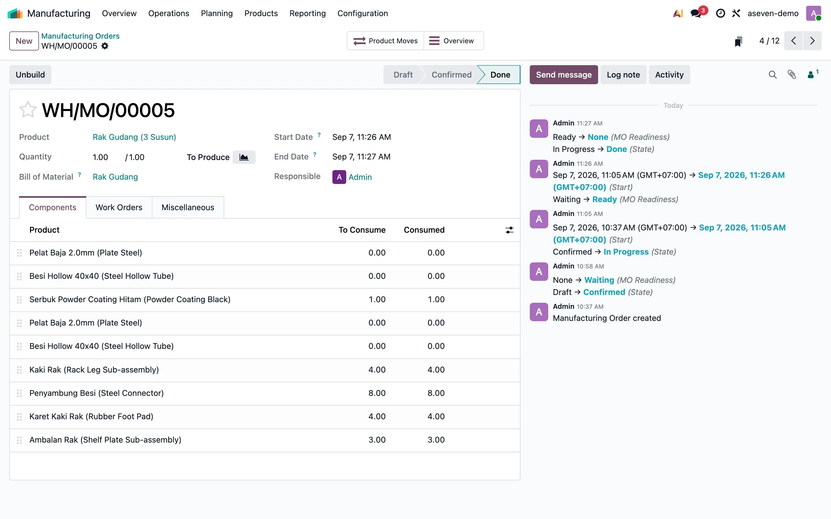Click Send message in chatter
This screenshot has height=519, width=831.
click(564, 74)
